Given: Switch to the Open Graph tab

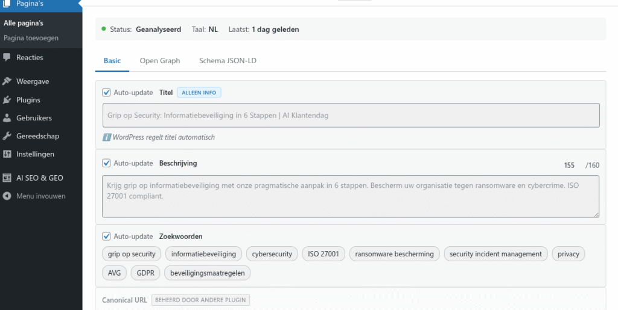Looking at the screenshot, I should coord(159,61).
